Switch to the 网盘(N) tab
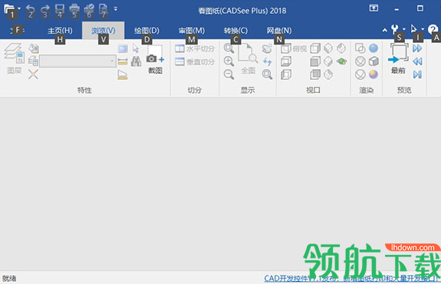Viewport: 441px width, 284px height. coord(279,31)
